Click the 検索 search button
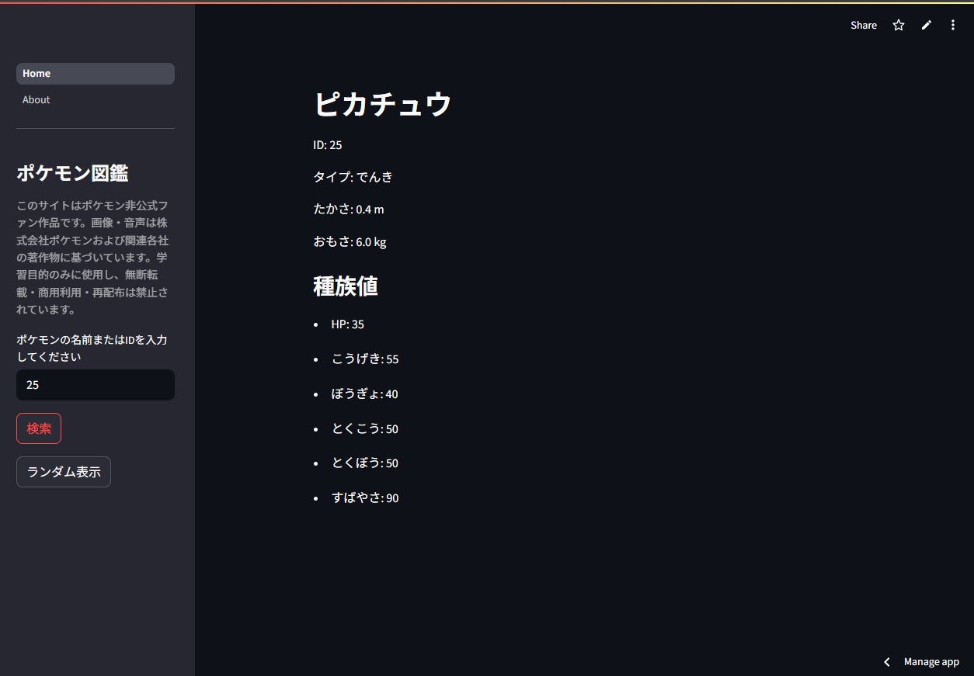The image size is (974, 676). pos(39,428)
